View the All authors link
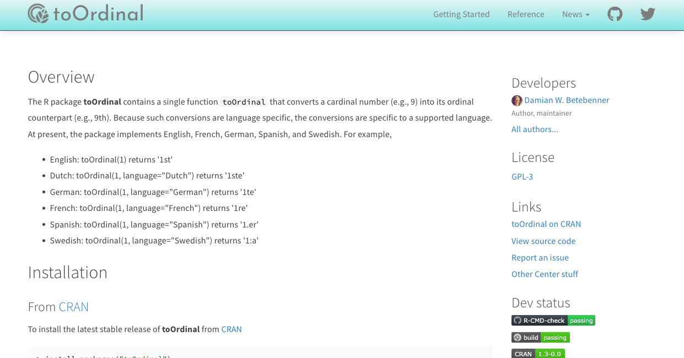 535,129
